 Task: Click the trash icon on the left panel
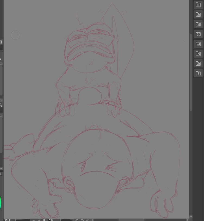click(x=1, y=42)
